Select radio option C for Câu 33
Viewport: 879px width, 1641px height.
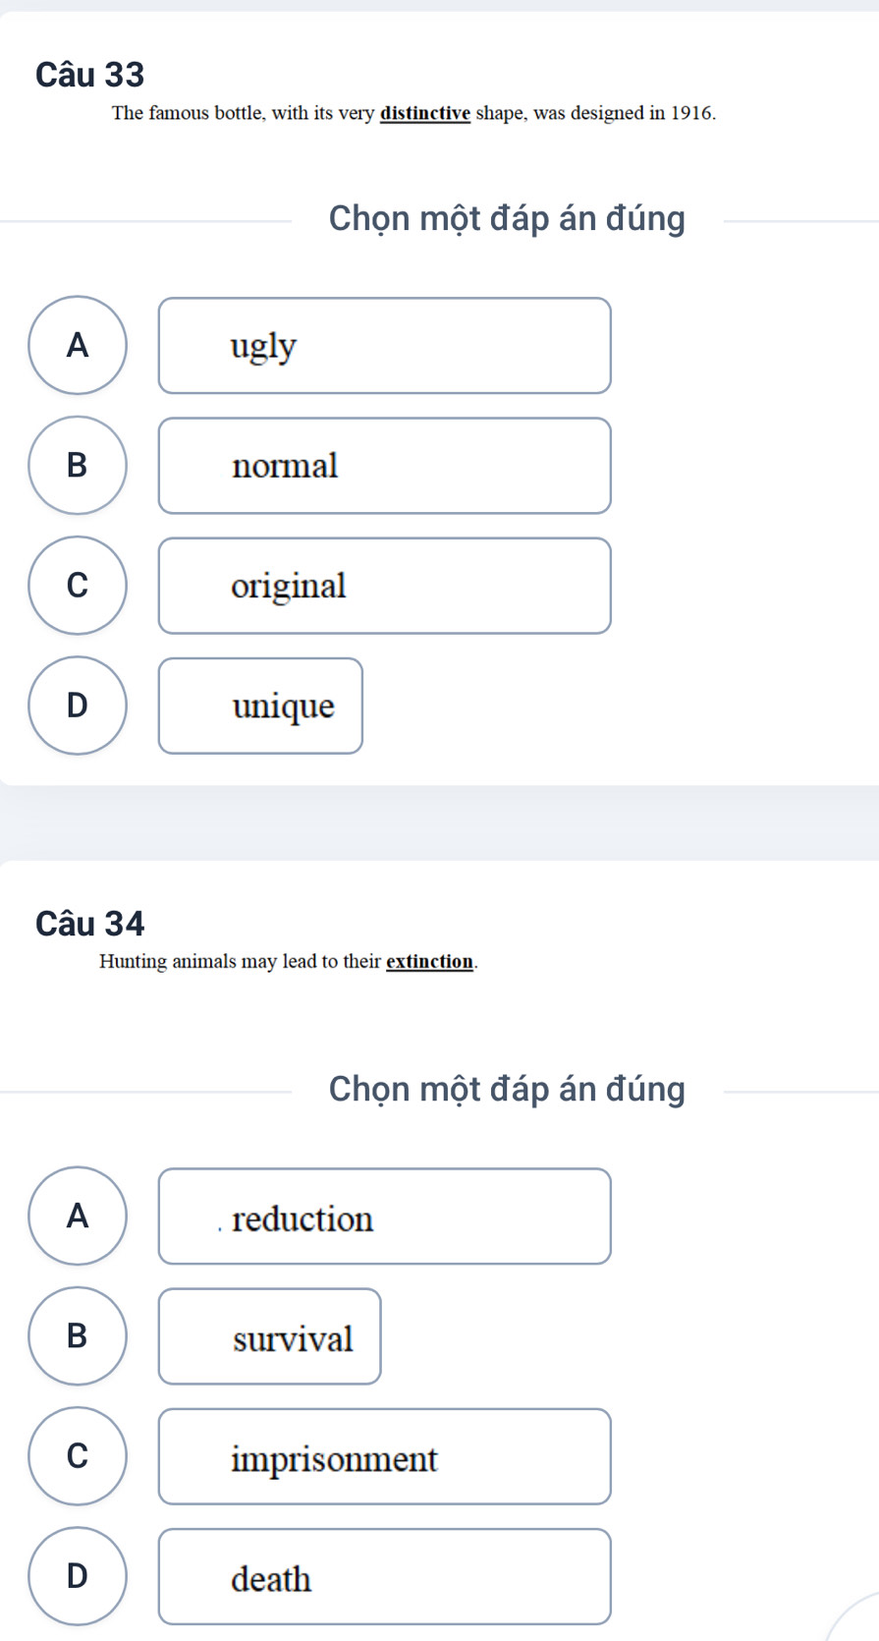tap(78, 586)
